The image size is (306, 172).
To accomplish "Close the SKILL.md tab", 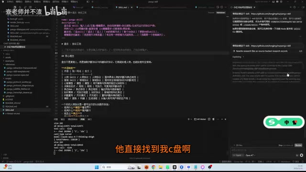I will pos(132,7).
